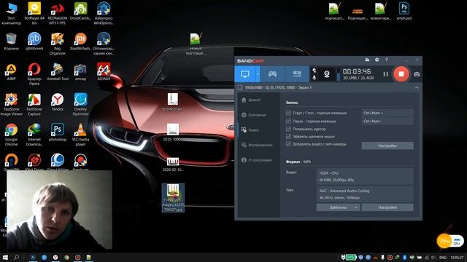Screen dimensions: 467x262
Task: Click the 79% CPU widget
Action: pyautogui.click(x=450, y=241)
